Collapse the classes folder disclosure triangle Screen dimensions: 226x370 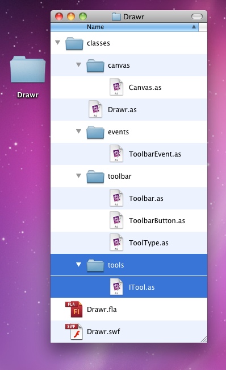[58, 43]
